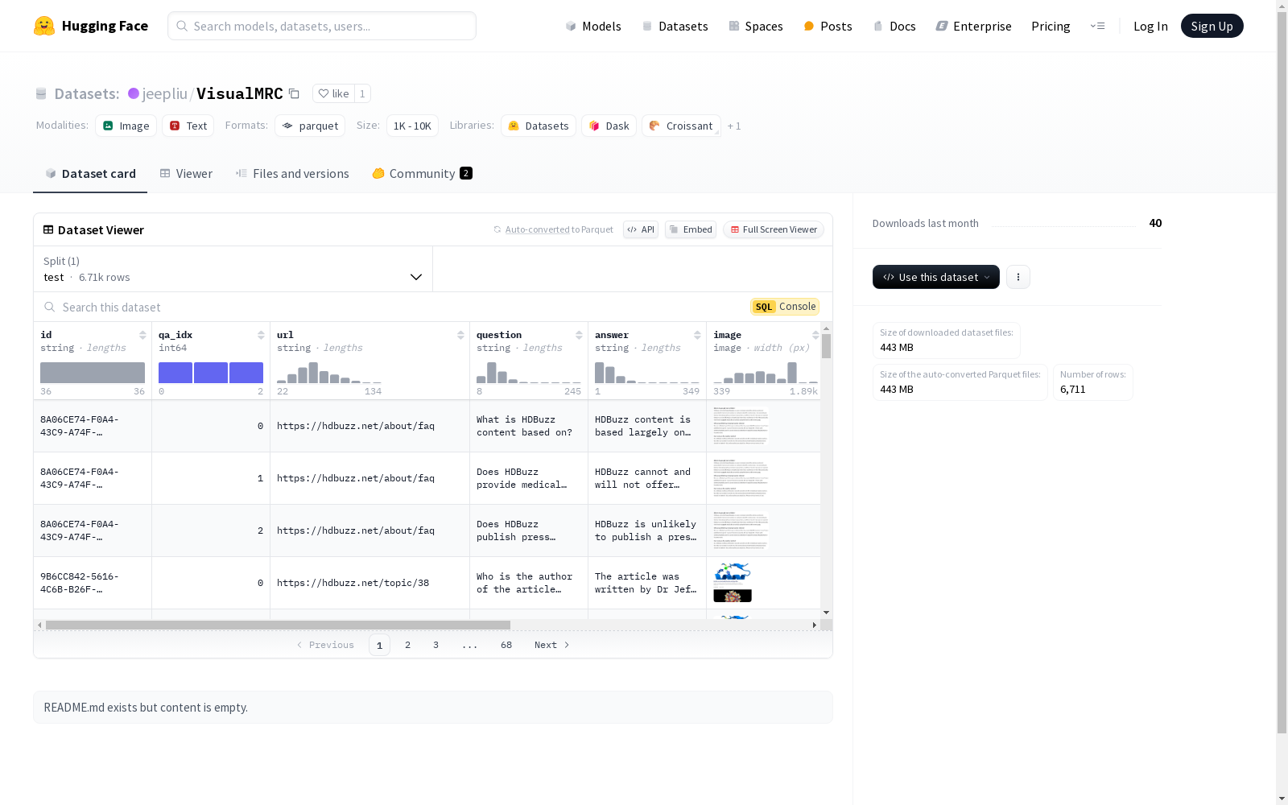
Task: Click the heart like button
Action: pyautogui.click(x=333, y=93)
